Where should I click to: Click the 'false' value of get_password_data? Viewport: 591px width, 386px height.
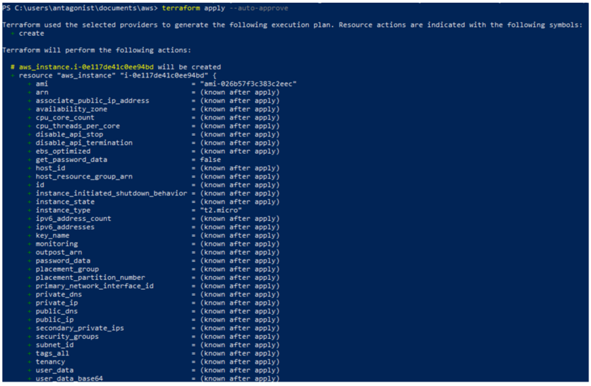(x=210, y=160)
